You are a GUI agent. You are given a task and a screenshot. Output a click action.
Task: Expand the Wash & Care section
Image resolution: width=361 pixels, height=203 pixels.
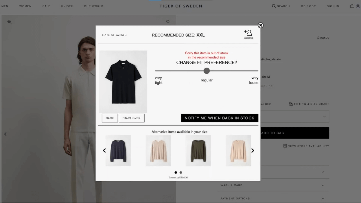273,185
